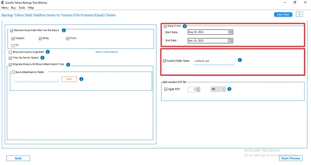Viewport: 311px width, 165px height.
Task: Open the Menu menu
Action: click(5, 8)
